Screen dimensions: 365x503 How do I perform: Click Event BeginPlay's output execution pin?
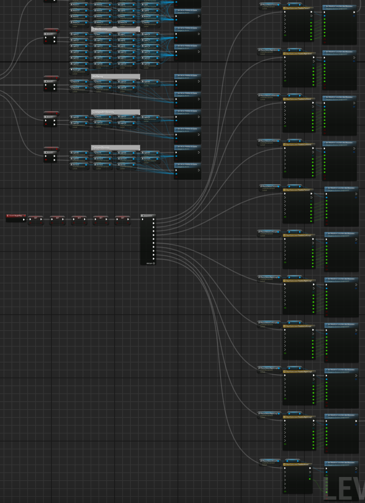click(x=23, y=220)
